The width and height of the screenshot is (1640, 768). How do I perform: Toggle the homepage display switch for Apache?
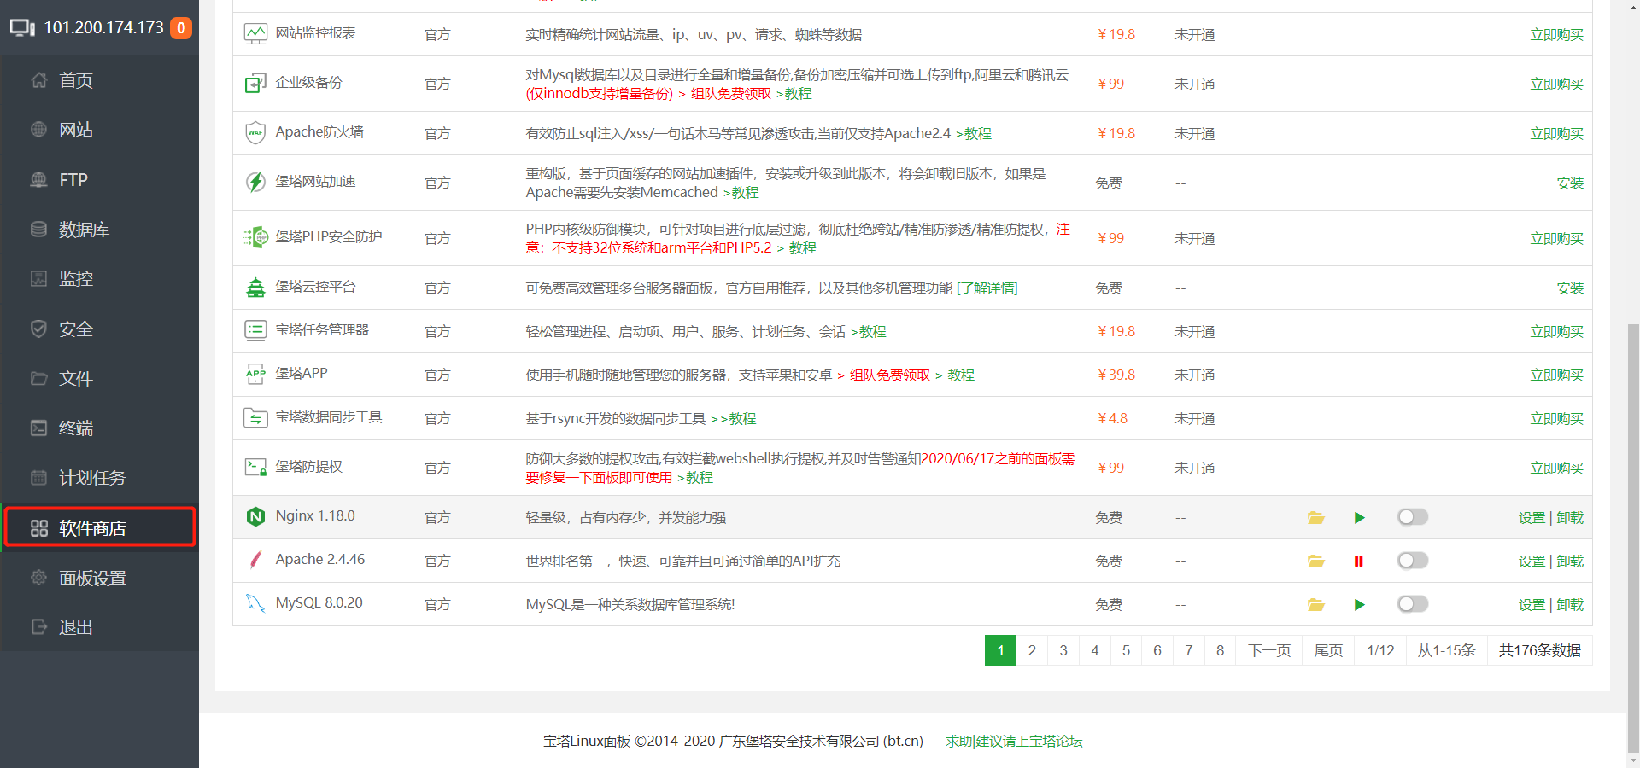[x=1412, y=561]
